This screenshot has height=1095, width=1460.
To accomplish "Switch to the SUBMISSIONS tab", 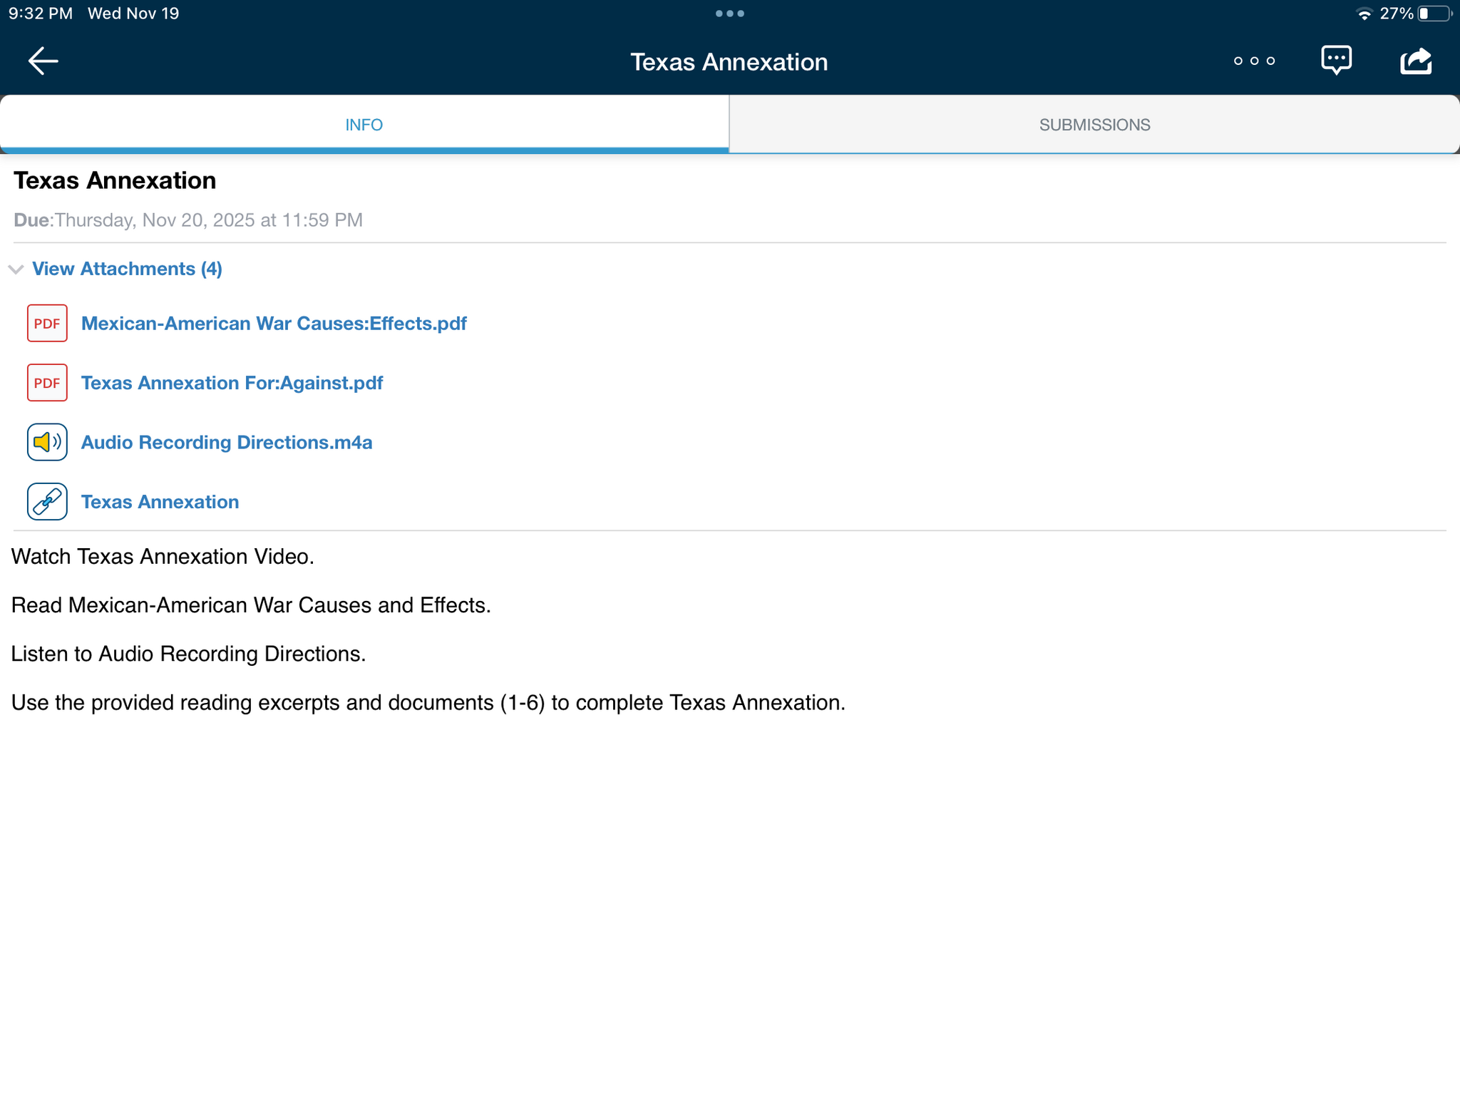I will [1094, 125].
